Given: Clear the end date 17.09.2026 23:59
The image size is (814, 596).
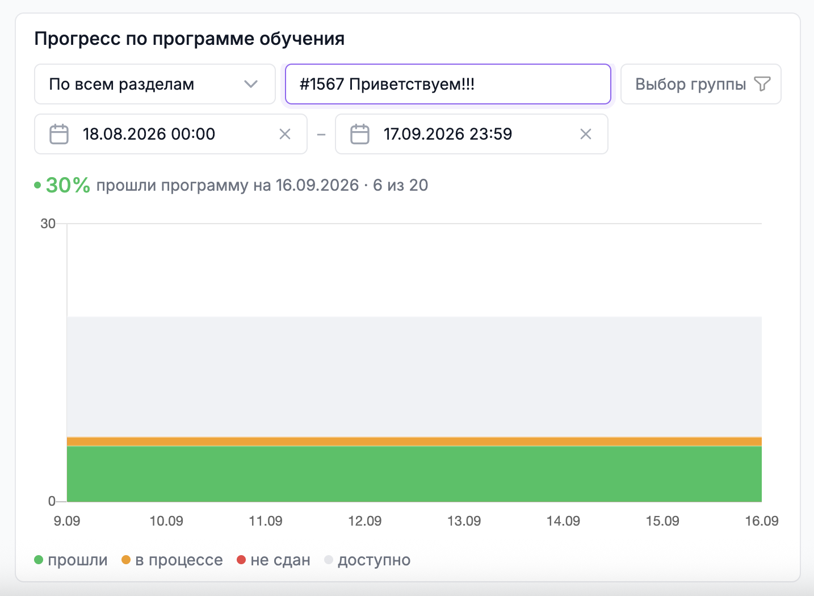Looking at the screenshot, I should coord(586,134).
